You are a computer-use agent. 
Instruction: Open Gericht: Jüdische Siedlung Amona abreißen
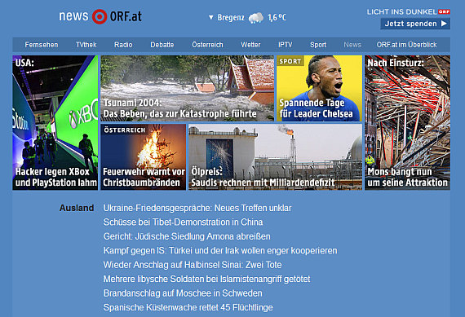point(187,236)
